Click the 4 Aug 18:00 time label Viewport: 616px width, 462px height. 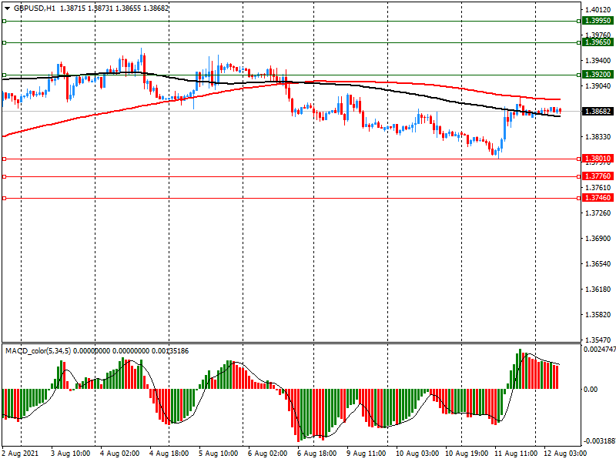[x=169, y=454]
